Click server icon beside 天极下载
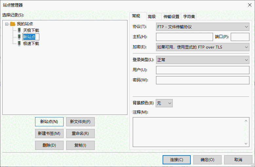 [19, 30]
